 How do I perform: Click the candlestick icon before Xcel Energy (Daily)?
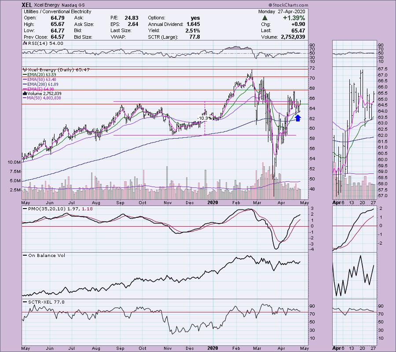pos(25,70)
